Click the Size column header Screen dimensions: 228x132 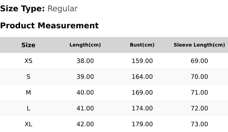28,45
